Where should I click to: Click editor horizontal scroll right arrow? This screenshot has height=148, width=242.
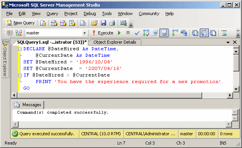pos(230,95)
